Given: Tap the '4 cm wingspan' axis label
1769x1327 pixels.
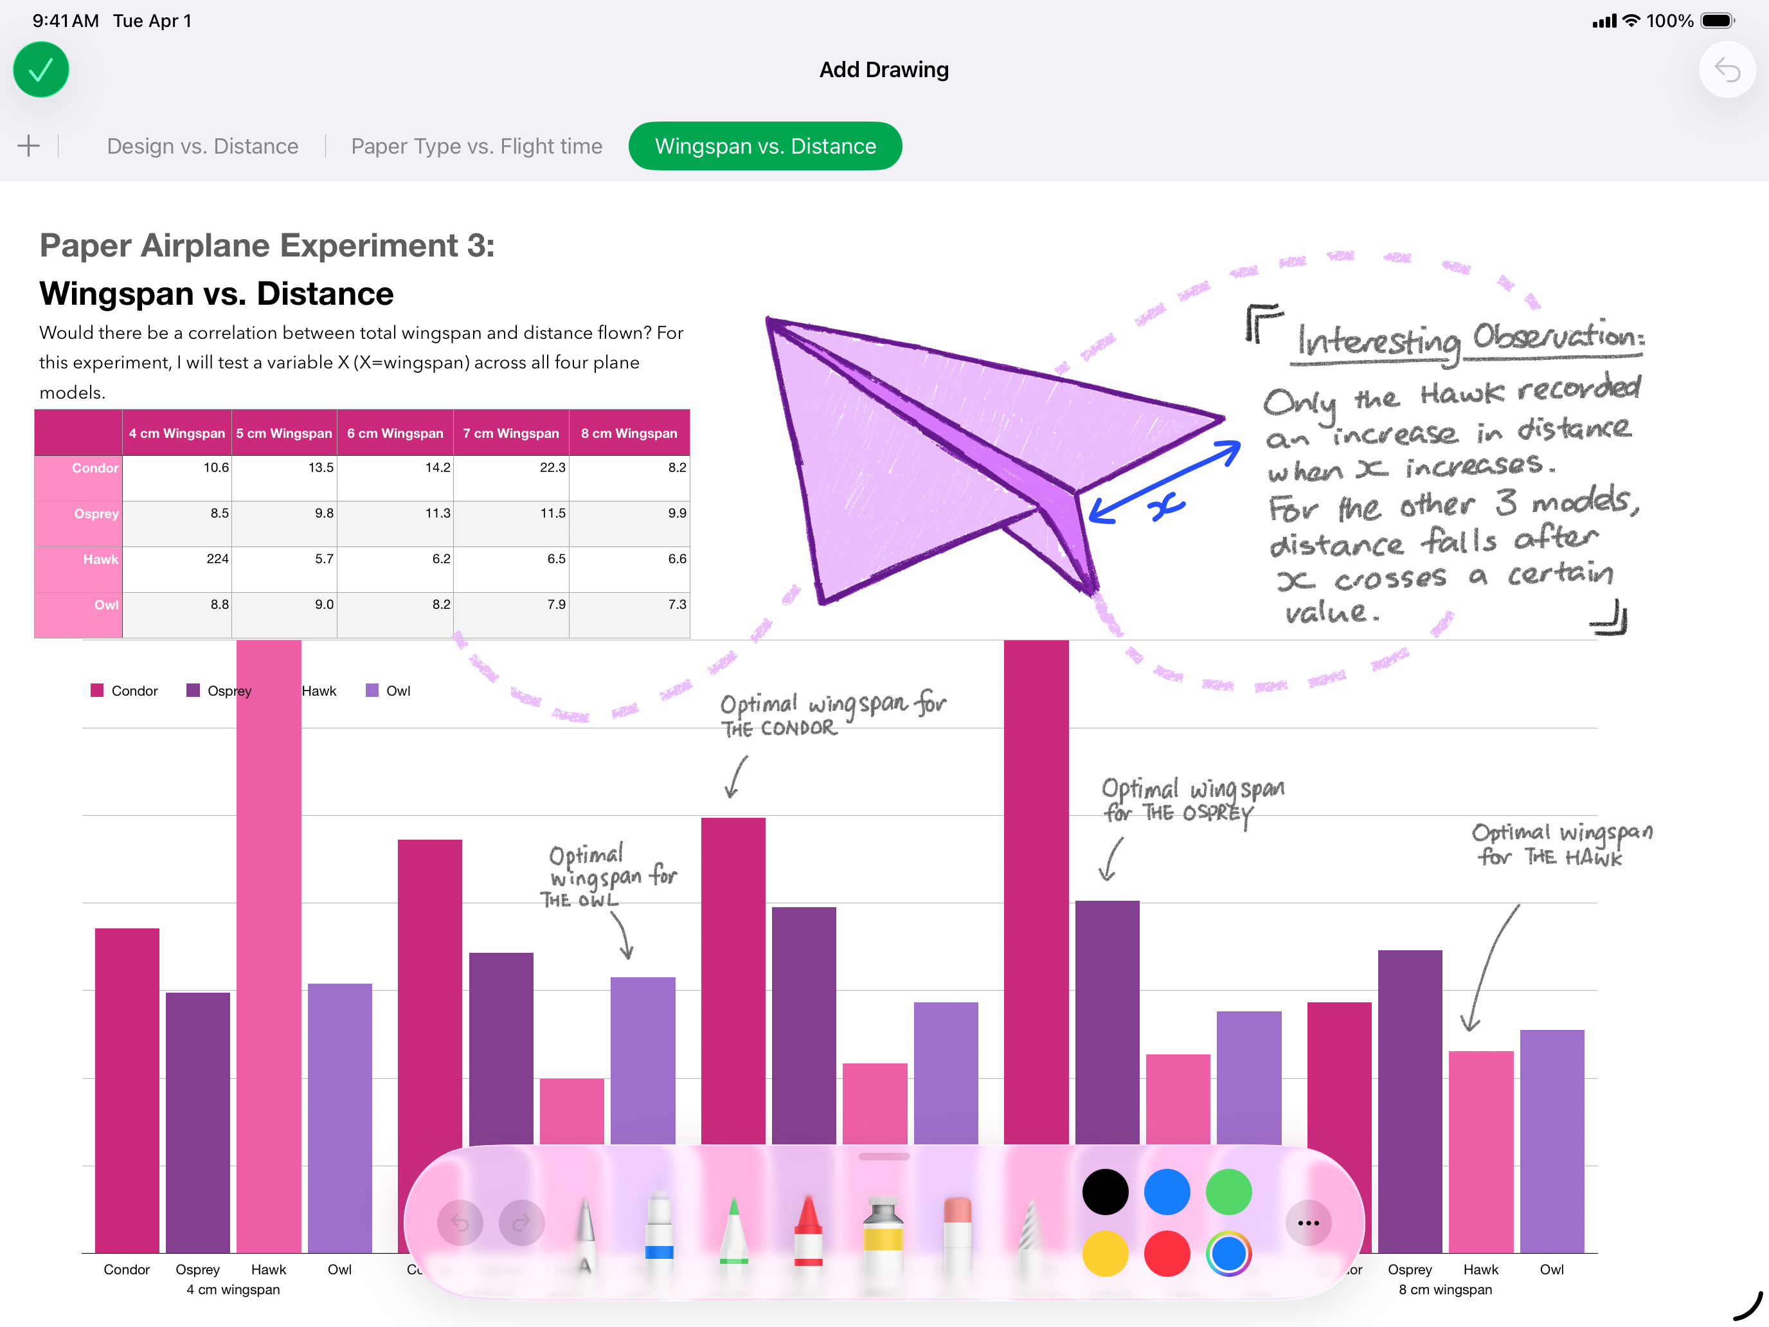Looking at the screenshot, I should coord(233,1290).
